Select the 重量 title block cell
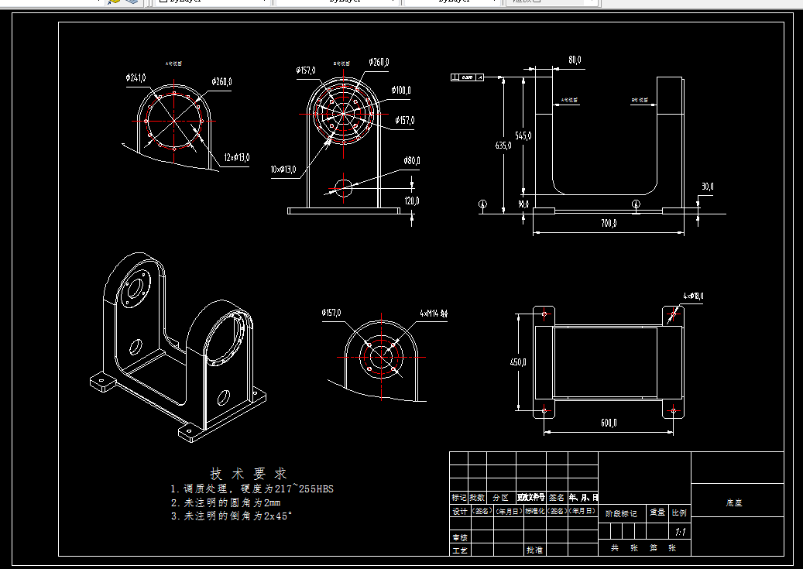The width and height of the screenshot is (803, 569). pos(657,512)
